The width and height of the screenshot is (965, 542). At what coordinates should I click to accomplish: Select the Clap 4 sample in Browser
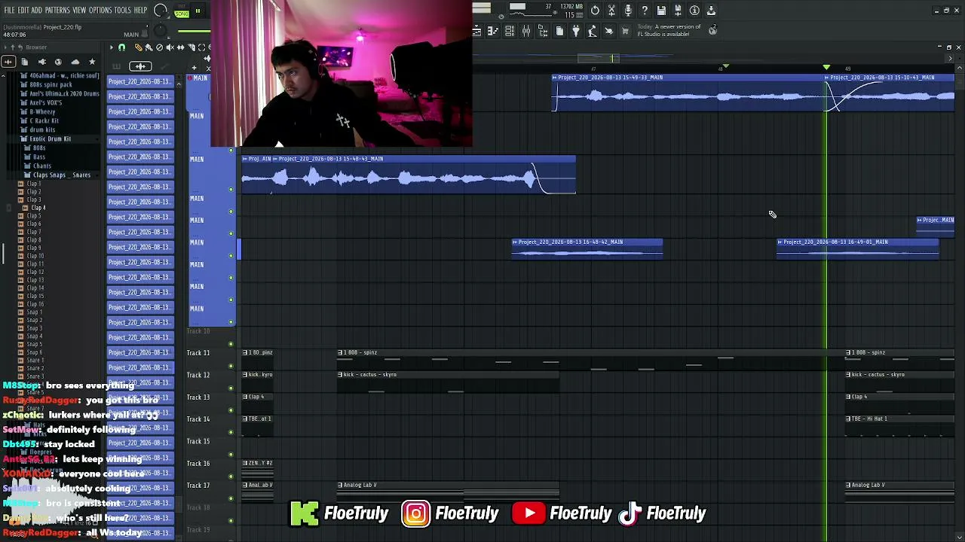tap(38, 208)
